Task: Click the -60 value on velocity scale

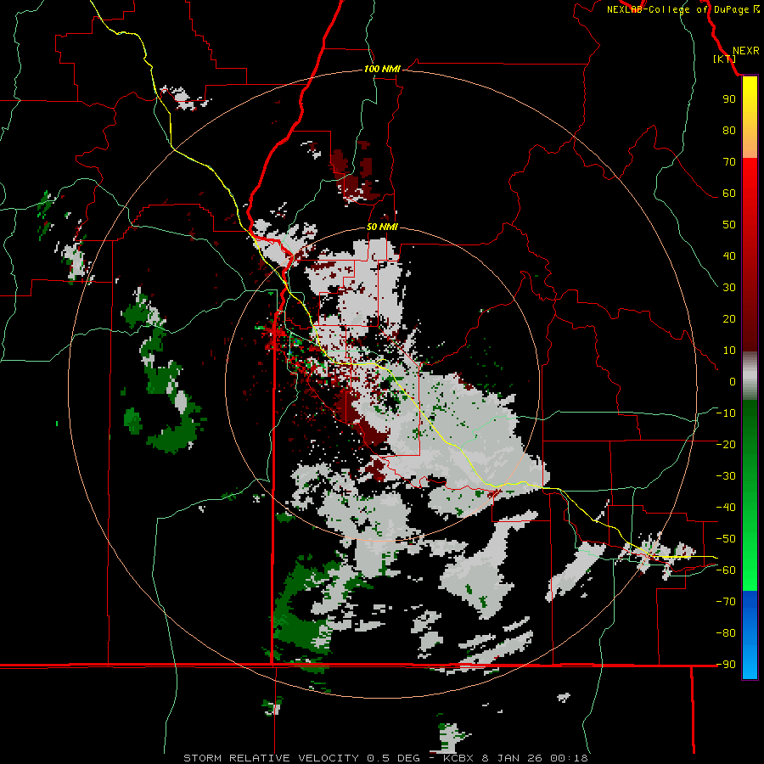Action: tap(726, 570)
